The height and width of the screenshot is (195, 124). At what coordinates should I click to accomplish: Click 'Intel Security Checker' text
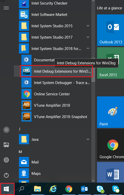tap(49, 3)
